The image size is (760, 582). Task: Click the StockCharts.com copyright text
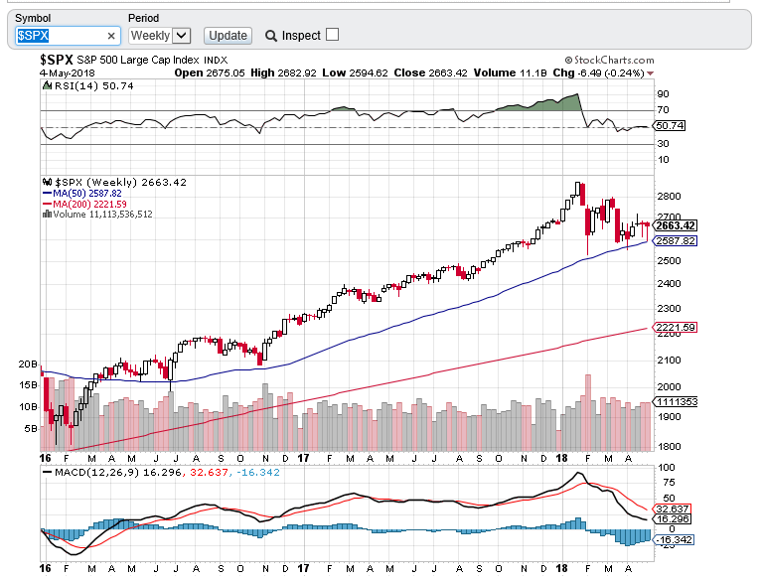pyautogui.click(x=609, y=61)
